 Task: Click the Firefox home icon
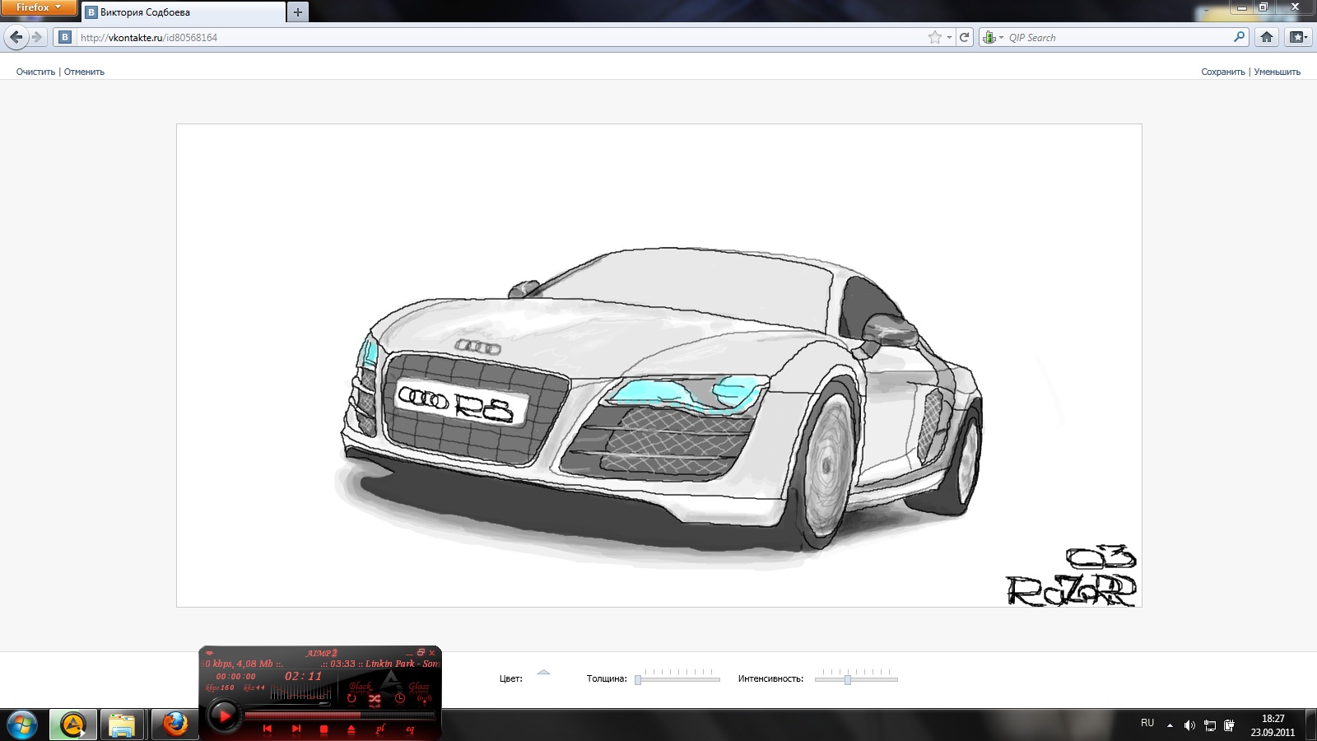coord(1267,37)
